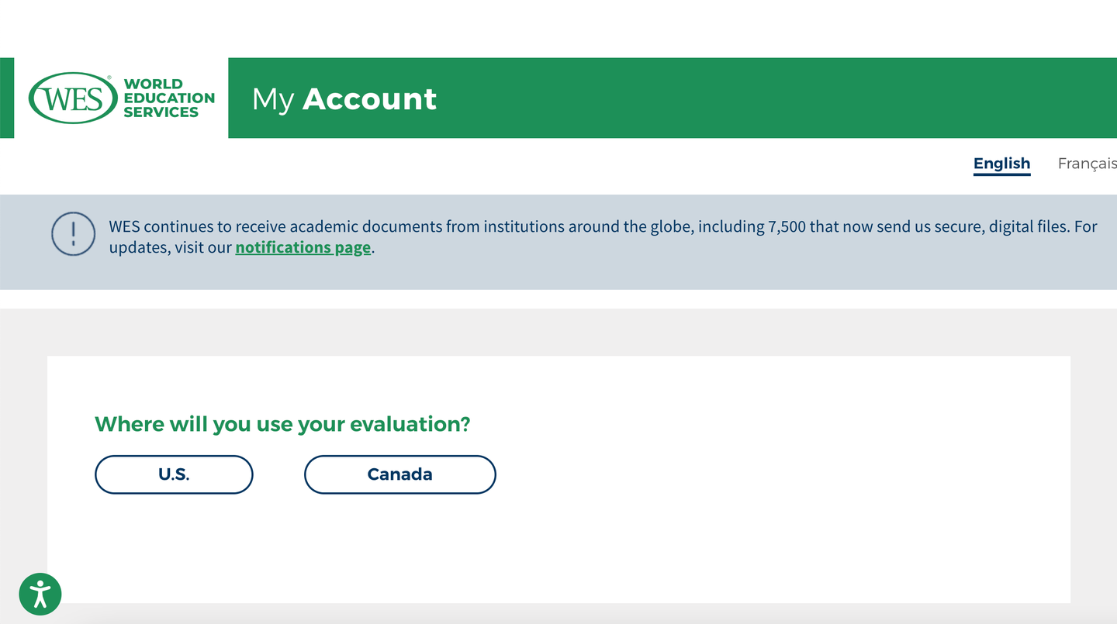Choose U.S. as evaluation destination
The height and width of the screenshot is (624, 1117).
tap(174, 474)
